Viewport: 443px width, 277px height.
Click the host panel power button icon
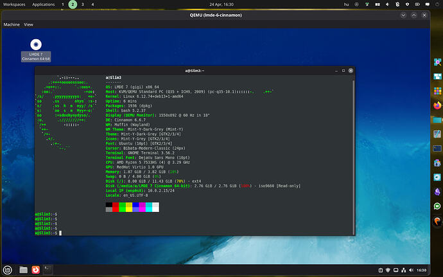[437, 4]
